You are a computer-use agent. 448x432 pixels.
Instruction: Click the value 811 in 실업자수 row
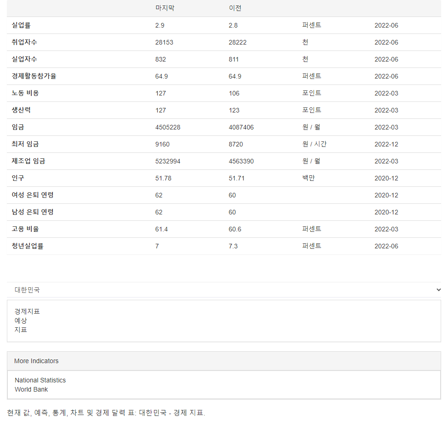pyautogui.click(x=234, y=59)
